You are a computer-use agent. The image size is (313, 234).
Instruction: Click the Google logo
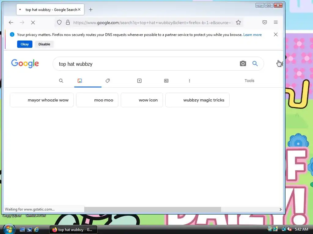[x=25, y=63]
